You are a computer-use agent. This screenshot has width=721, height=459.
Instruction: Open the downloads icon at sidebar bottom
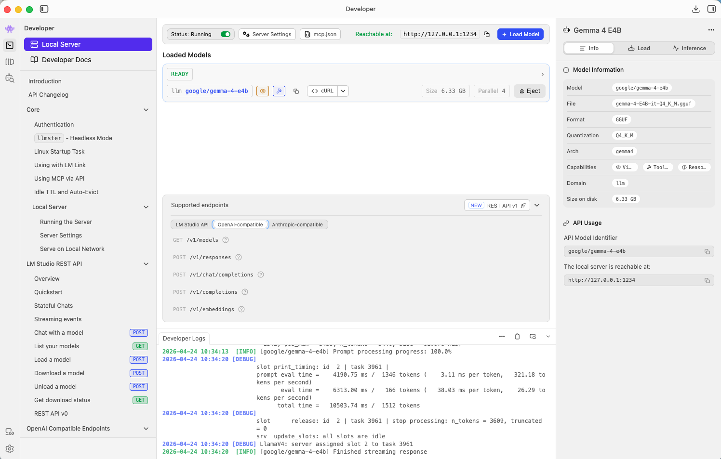(x=10, y=432)
